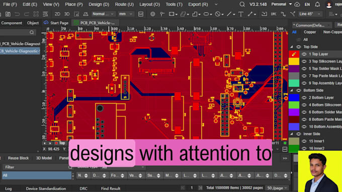Hide the 3 Top Silkscreen Layer
This screenshot has height=192, width=342.
(304, 61)
